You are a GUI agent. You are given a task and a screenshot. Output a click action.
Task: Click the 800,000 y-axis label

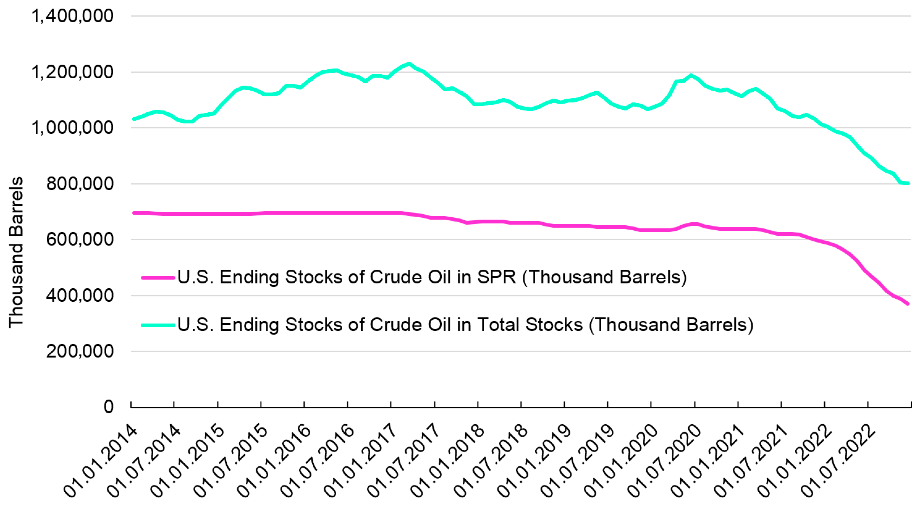point(80,184)
